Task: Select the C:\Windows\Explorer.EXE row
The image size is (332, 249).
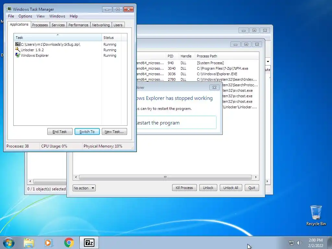Action: pos(198,74)
